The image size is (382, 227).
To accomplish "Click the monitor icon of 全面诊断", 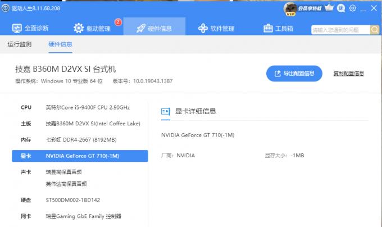I will coord(17,28).
